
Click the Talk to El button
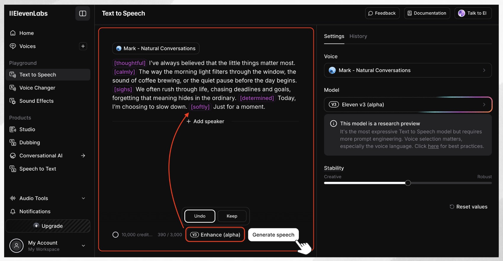click(x=473, y=13)
